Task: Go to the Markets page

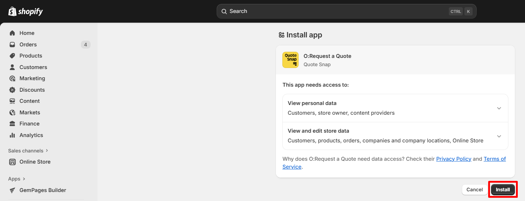Action: tap(30, 113)
